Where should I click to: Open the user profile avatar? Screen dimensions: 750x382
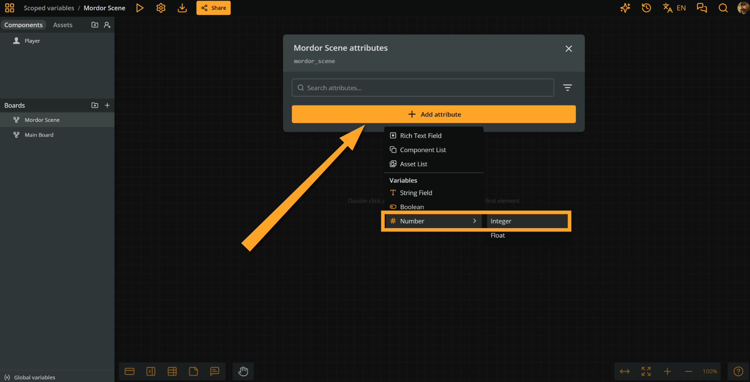point(743,8)
